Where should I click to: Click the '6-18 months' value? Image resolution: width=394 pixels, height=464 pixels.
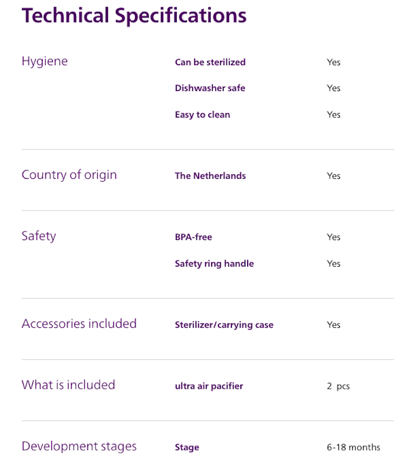353,448
